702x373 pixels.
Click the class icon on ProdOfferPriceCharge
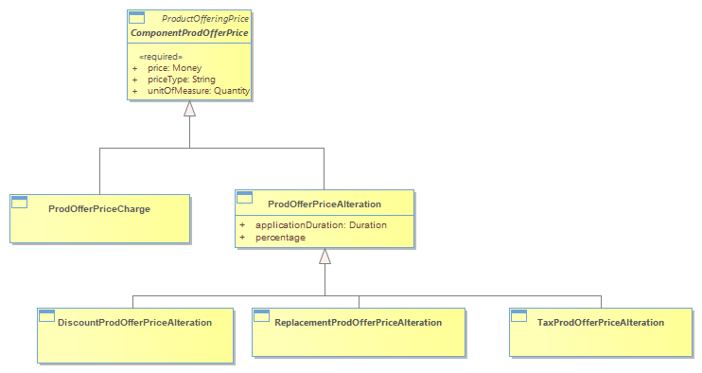(19, 202)
